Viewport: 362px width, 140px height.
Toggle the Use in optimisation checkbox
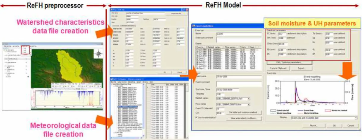coord(196,118)
